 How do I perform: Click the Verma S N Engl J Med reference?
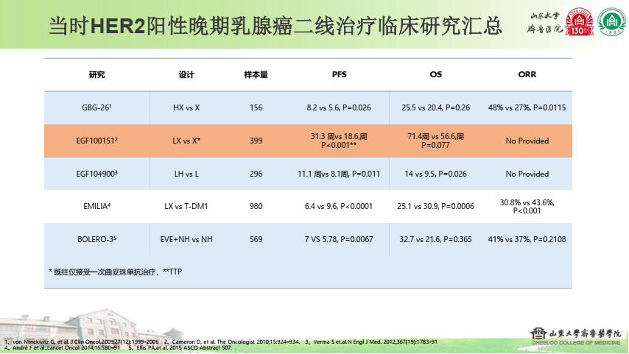(371, 342)
